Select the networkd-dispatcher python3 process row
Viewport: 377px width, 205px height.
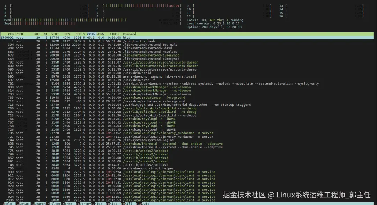tap(187, 105)
